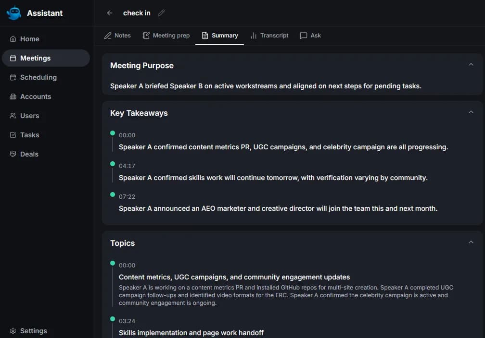The image size is (485, 338).
Task: Open Accounts in the sidebar
Action: pos(46,97)
